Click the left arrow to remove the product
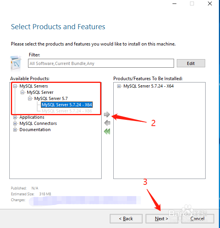 tap(107, 123)
